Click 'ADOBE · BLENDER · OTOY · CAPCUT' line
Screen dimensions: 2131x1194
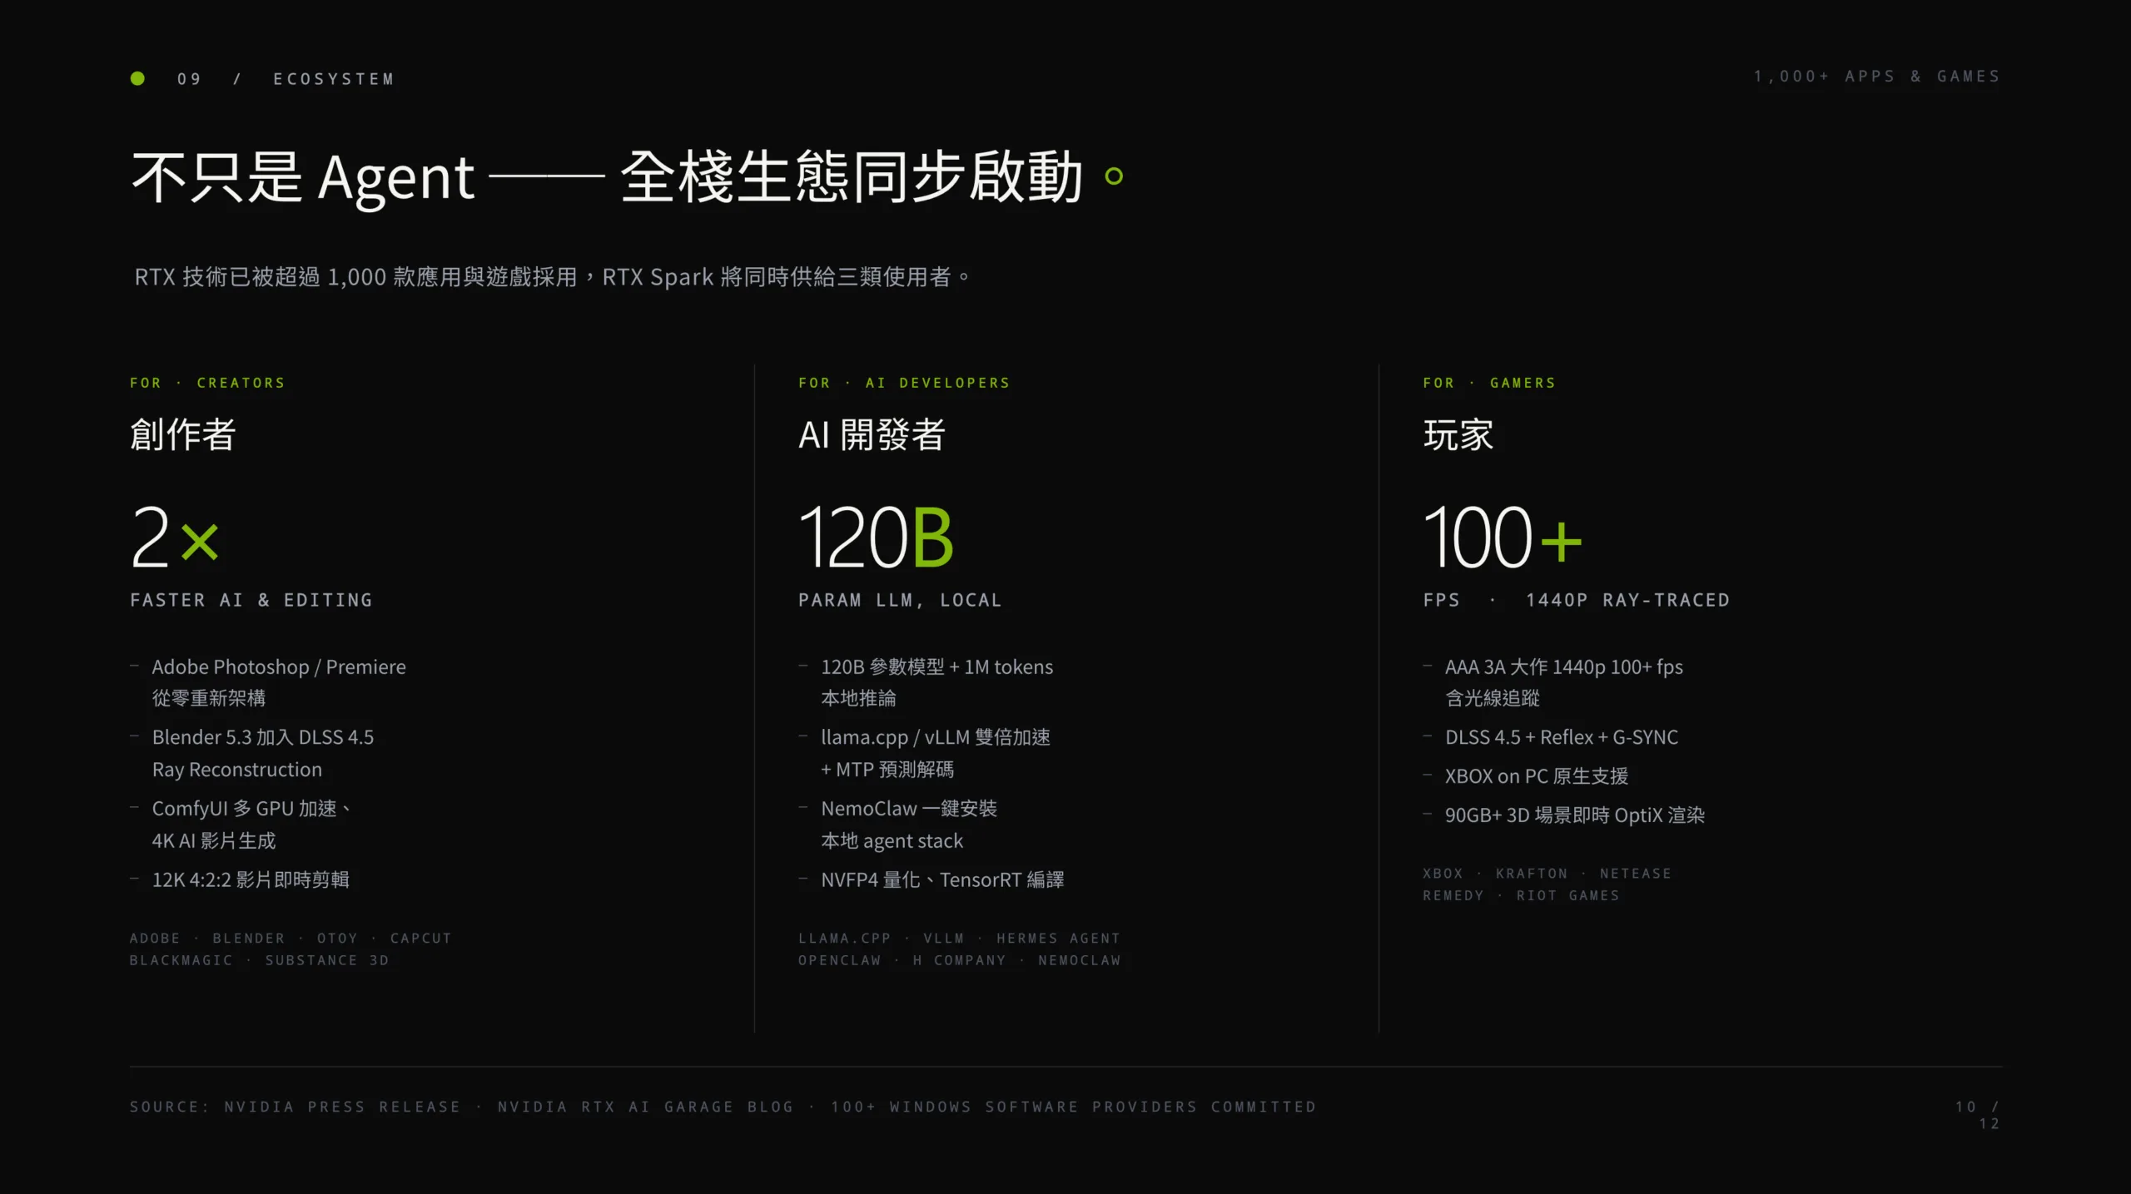[291, 938]
